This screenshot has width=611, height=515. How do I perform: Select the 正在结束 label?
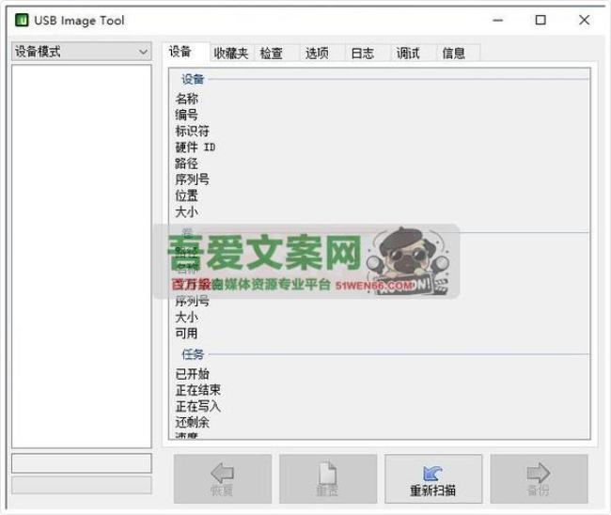[x=198, y=390]
